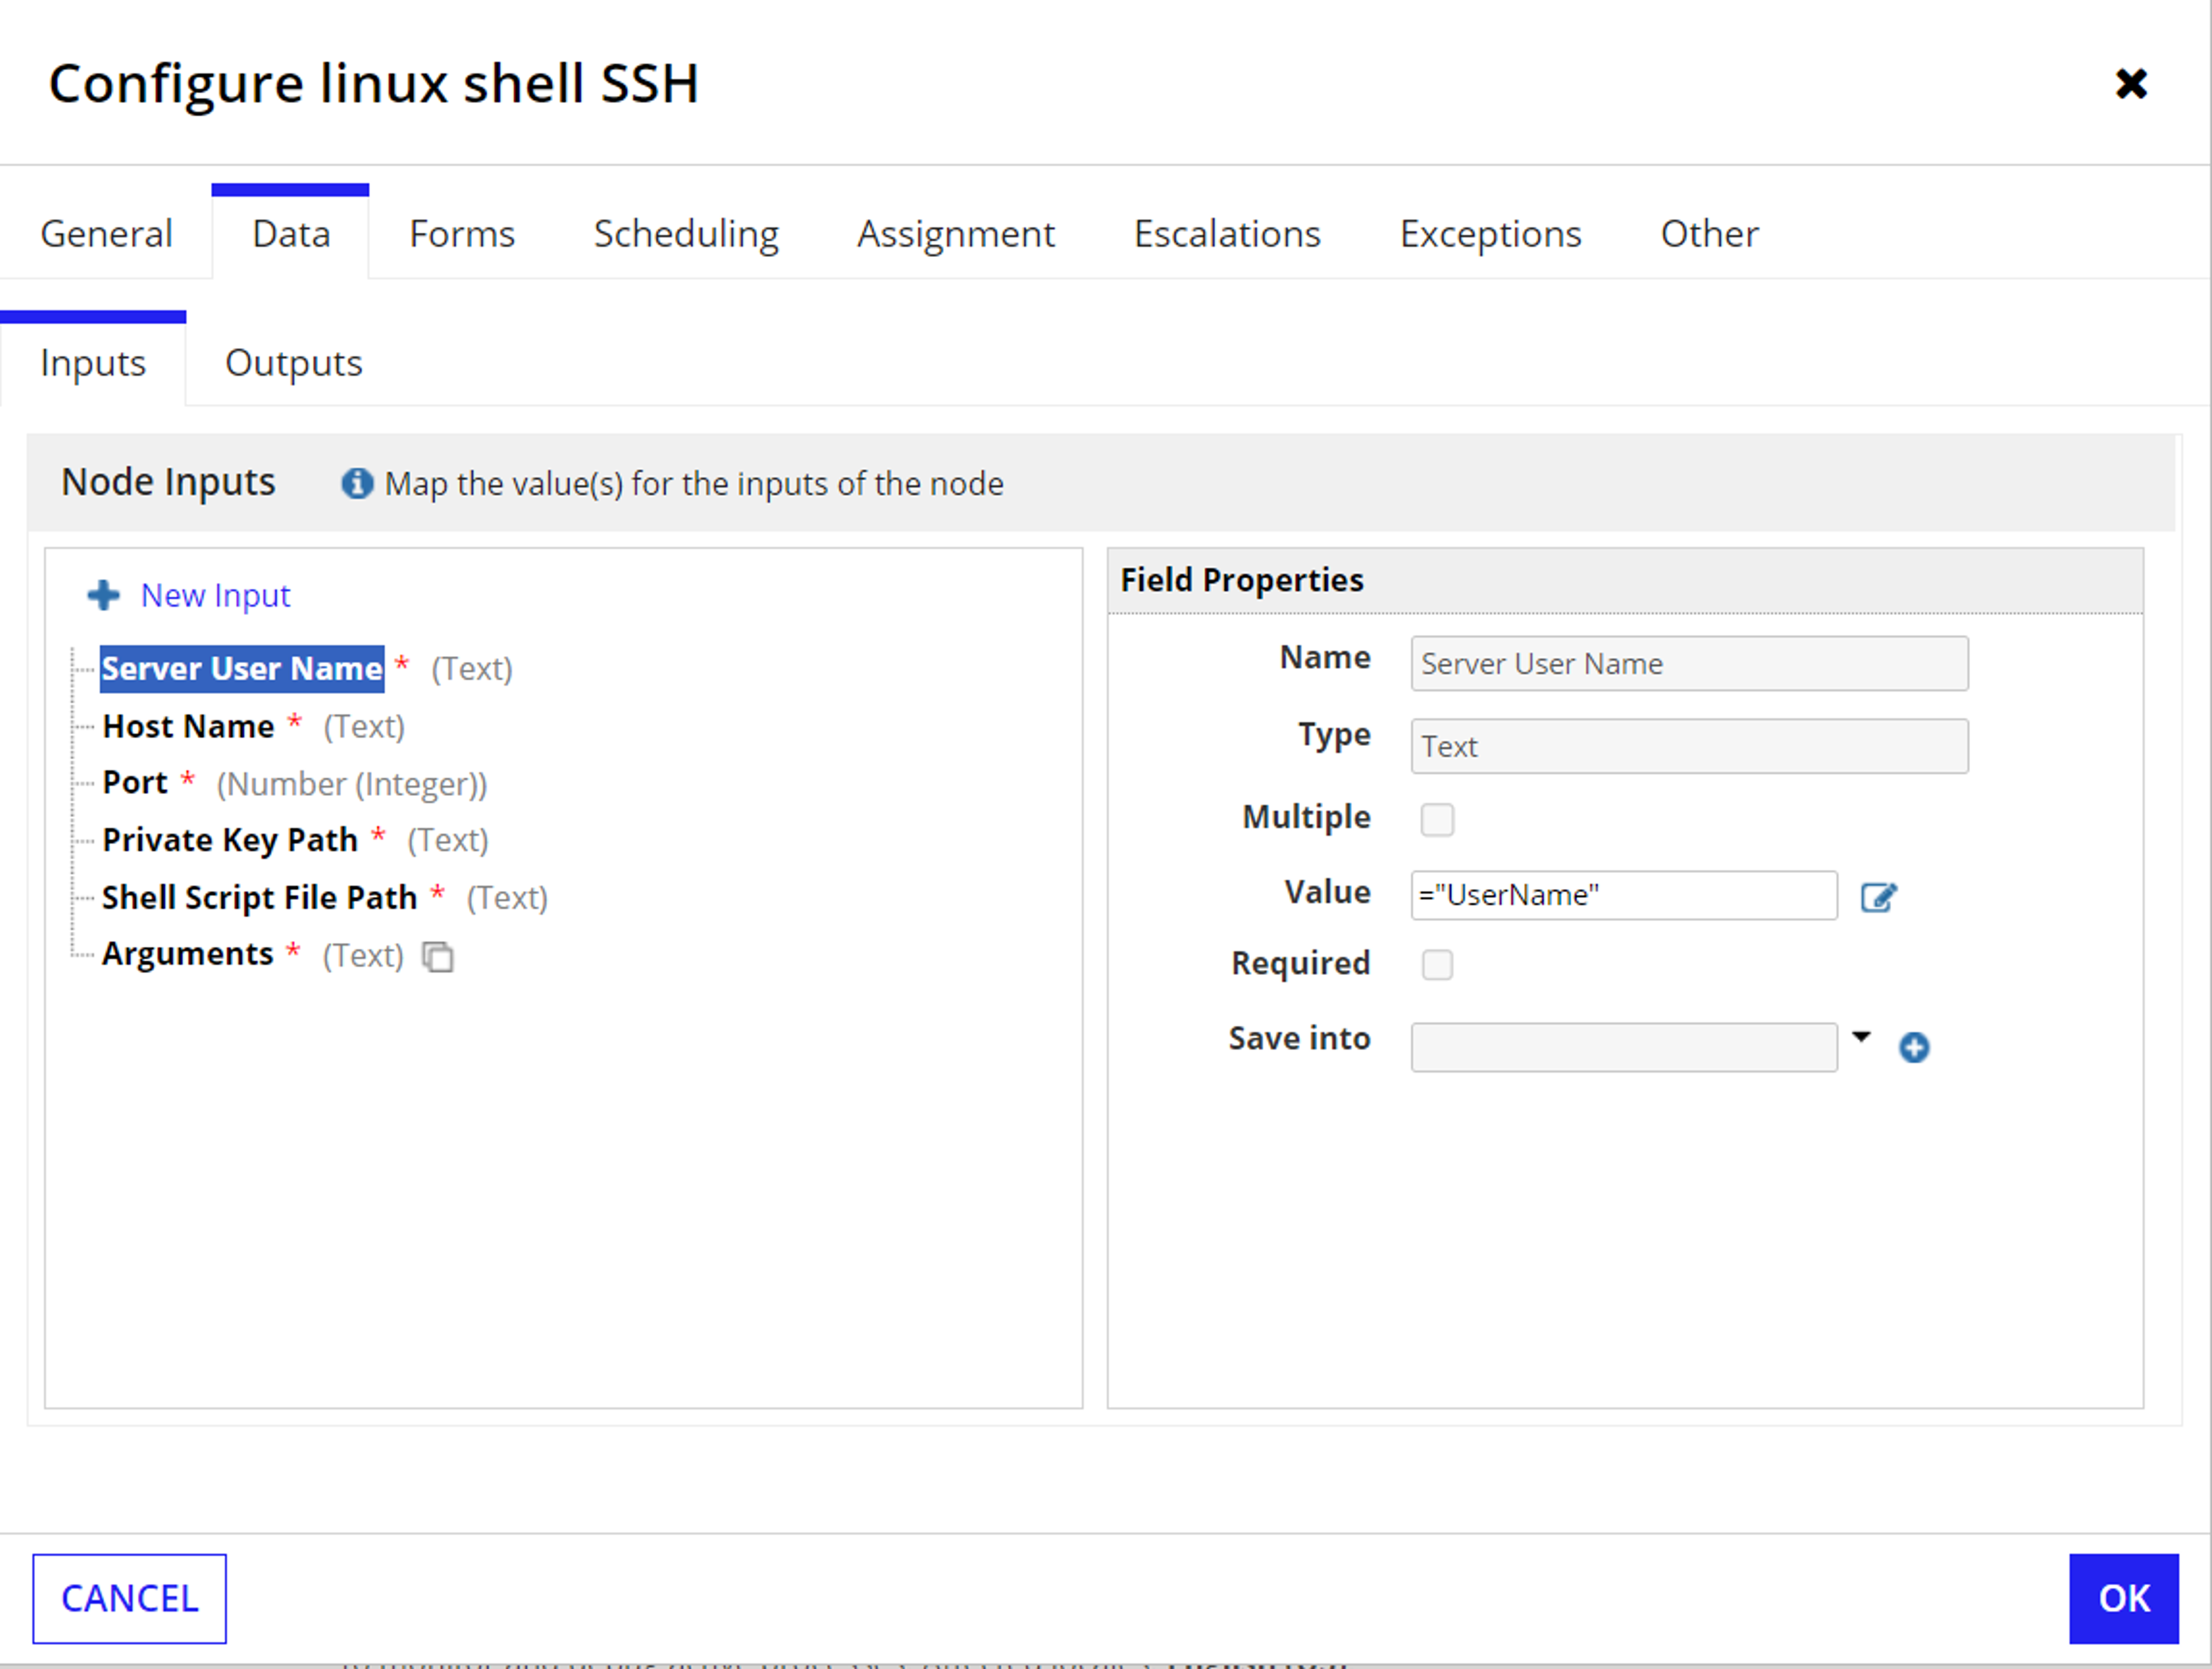Viewport: 2212px width, 1669px height.
Task: Open the Forms tab
Action: [462, 234]
